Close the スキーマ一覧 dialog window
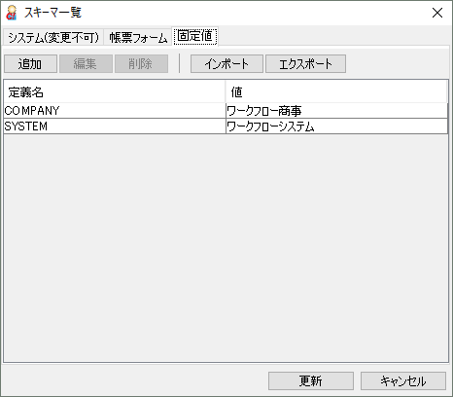This screenshot has width=453, height=397. pyautogui.click(x=437, y=13)
